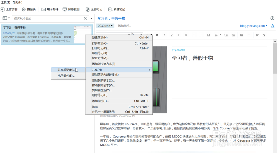Select the highlighter tool
The height and width of the screenshot is (153, 277).
[186, 35]
